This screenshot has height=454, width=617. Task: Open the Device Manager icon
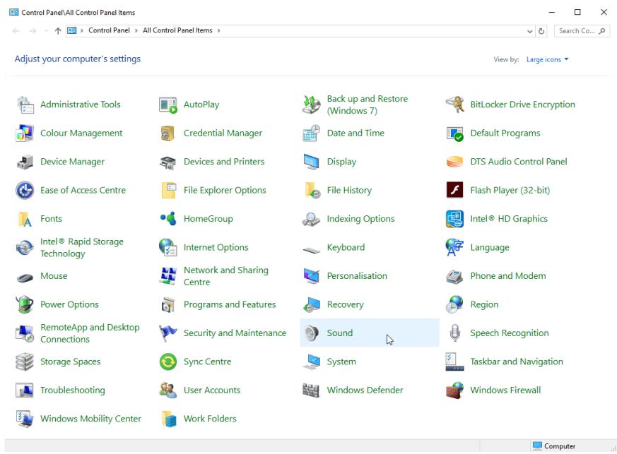click(x=25, y=162)
